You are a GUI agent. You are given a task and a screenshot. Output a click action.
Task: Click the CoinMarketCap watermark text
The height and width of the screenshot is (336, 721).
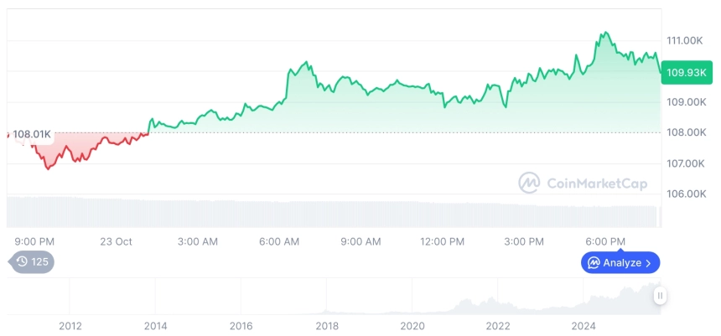pos(596,184)
